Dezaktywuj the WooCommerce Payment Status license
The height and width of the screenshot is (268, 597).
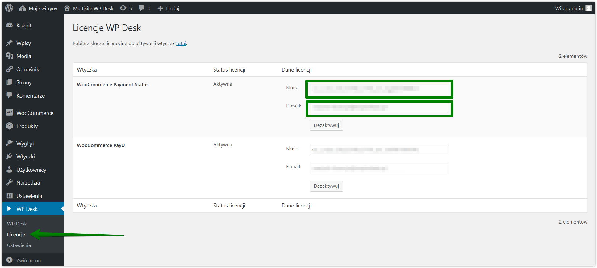click(326, 125)
